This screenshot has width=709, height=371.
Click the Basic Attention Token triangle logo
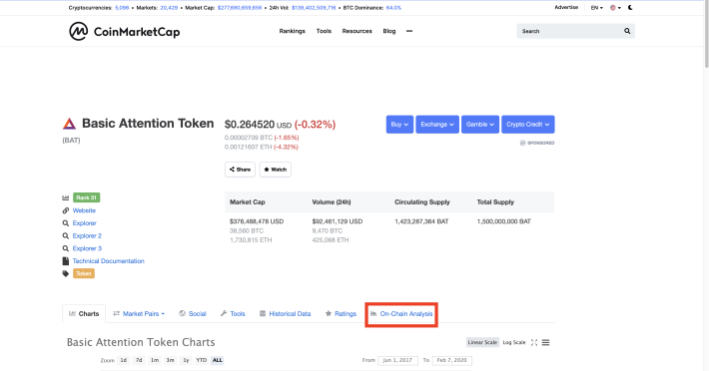point(69,124)
